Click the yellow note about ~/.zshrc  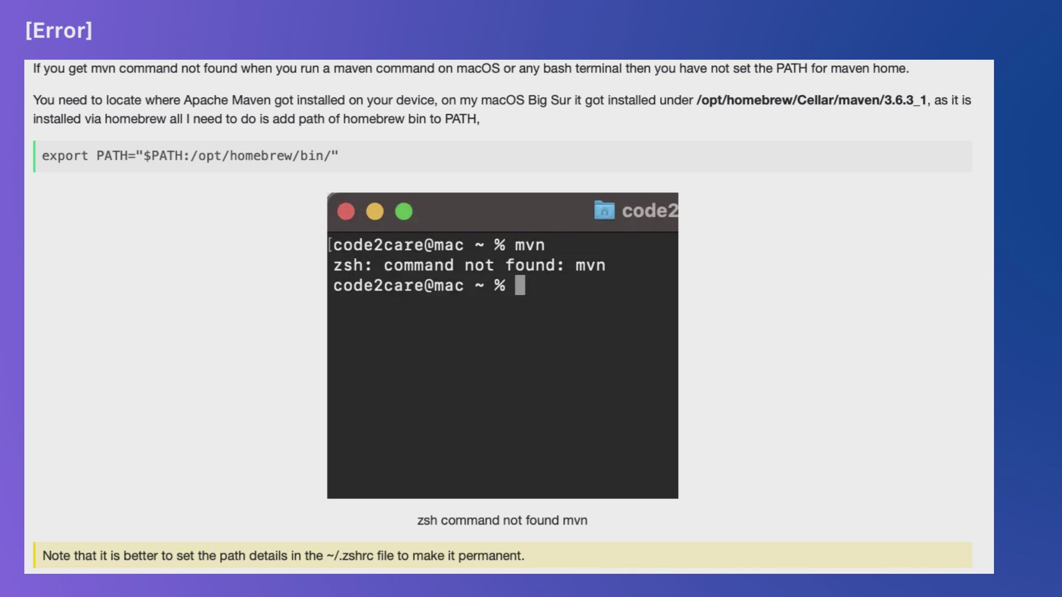pos(283,556)
